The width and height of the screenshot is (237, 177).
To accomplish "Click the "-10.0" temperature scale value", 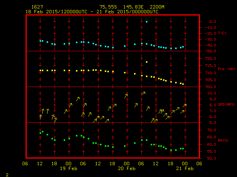I will [211, 28].
